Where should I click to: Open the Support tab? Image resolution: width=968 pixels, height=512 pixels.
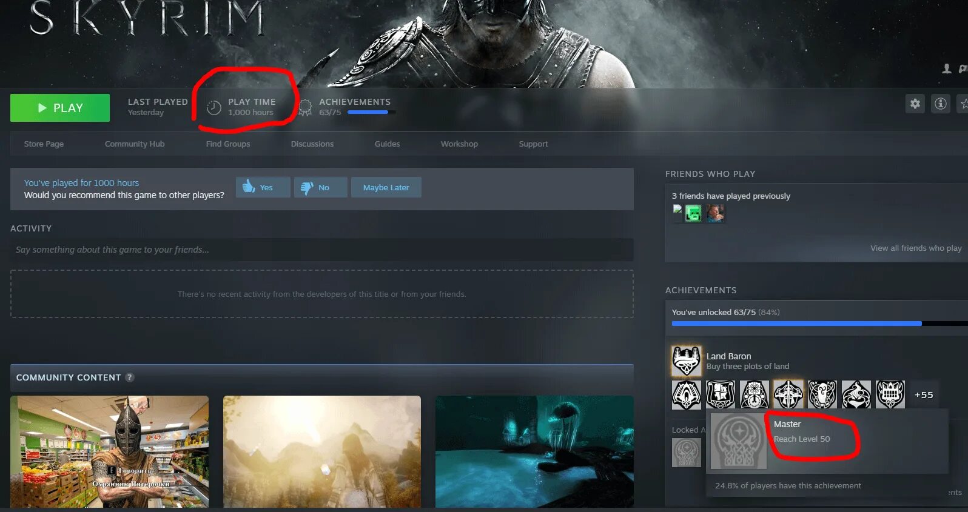coord(533,144)
